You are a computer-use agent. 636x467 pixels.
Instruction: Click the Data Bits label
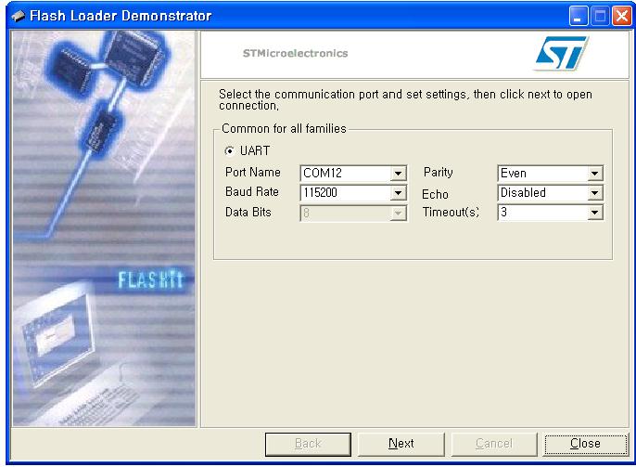[248, 212]
